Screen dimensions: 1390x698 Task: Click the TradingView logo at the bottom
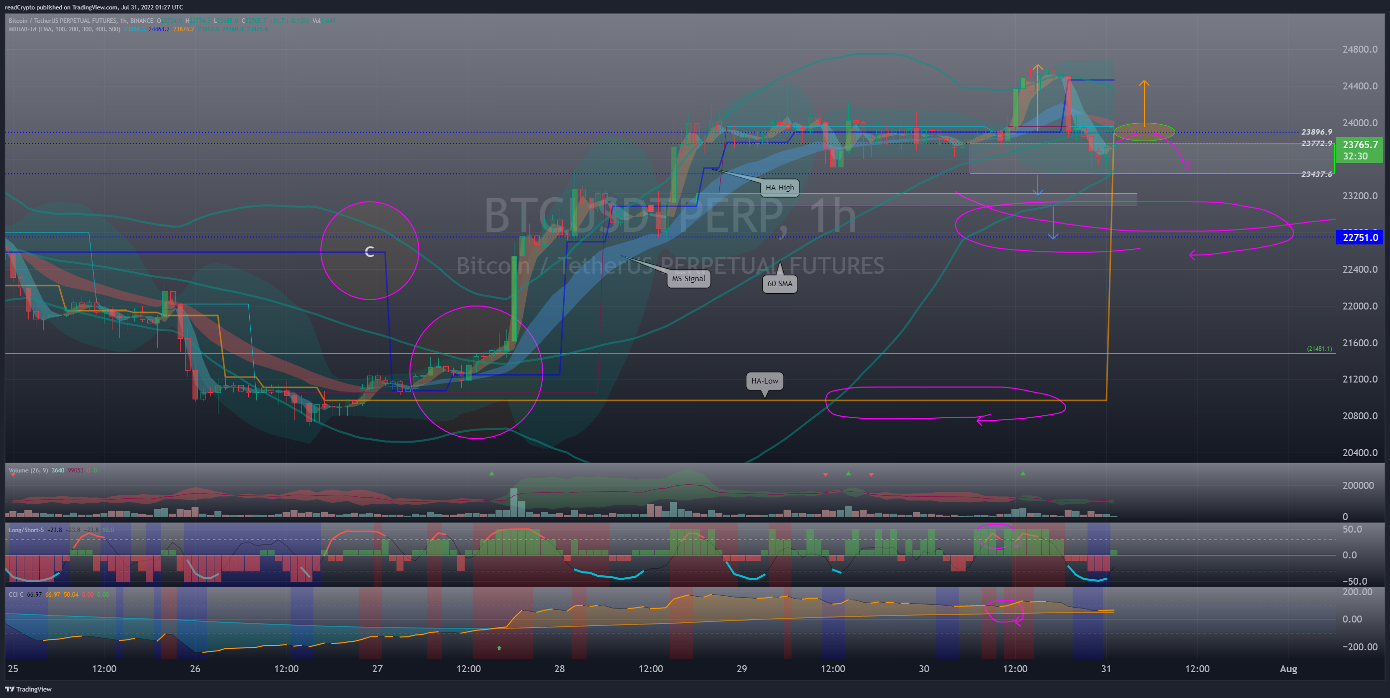pos(28,689)
